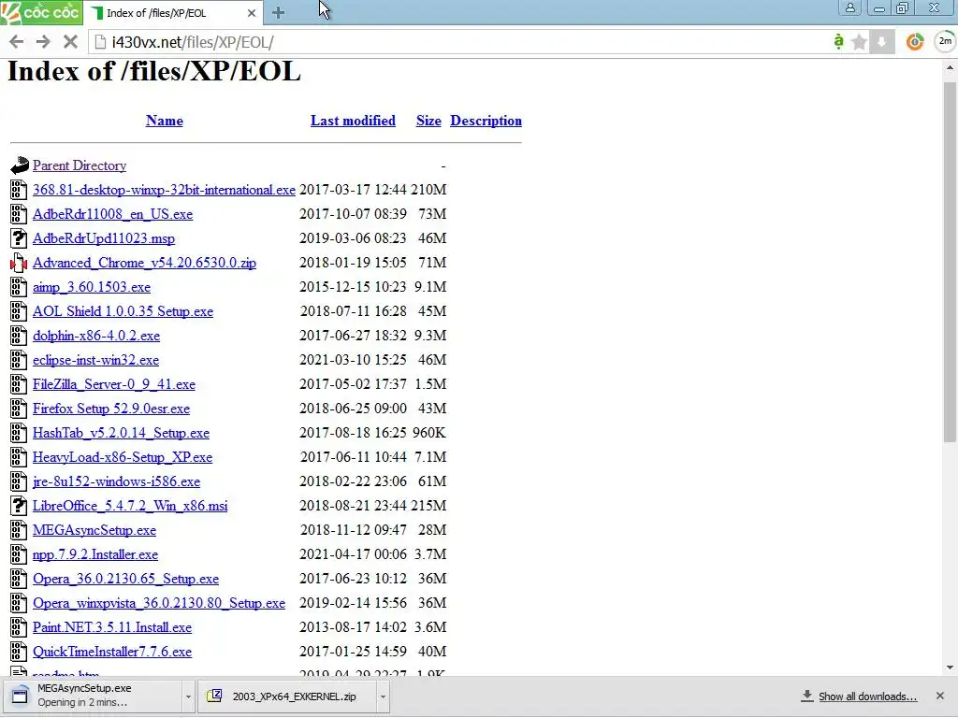Download LibreOffice_5.4.7.2_Win_x86.msi
Image resolution: width=958 pixels, height=718 pixels.
(130, 506)
